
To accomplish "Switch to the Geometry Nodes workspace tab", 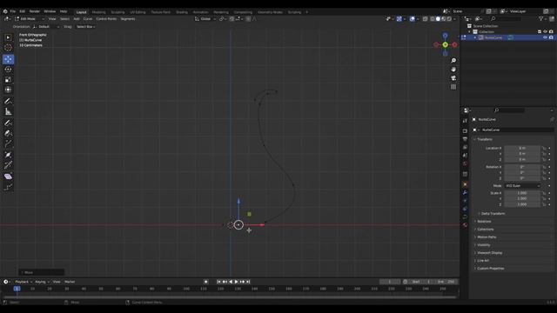I will point(270,12).
